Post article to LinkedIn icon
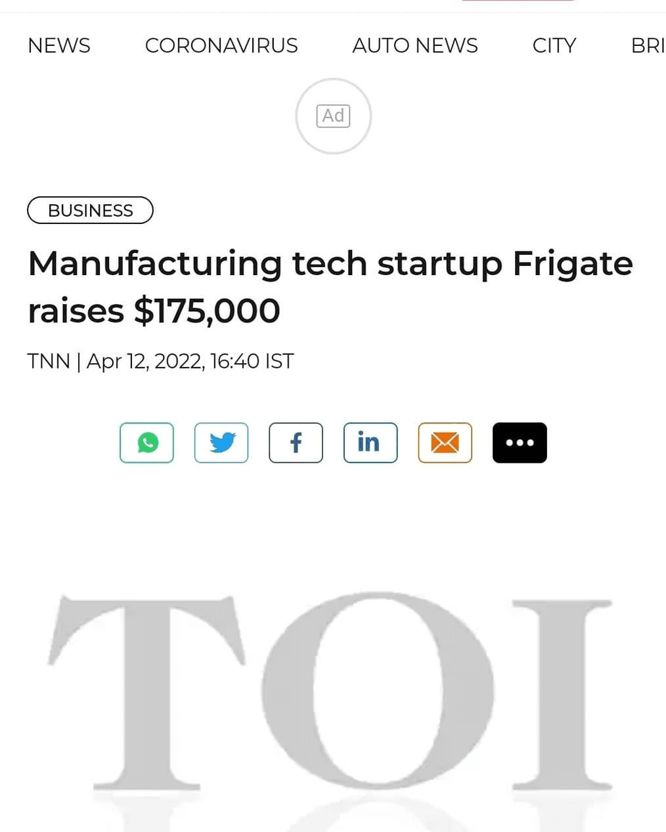 370,443
